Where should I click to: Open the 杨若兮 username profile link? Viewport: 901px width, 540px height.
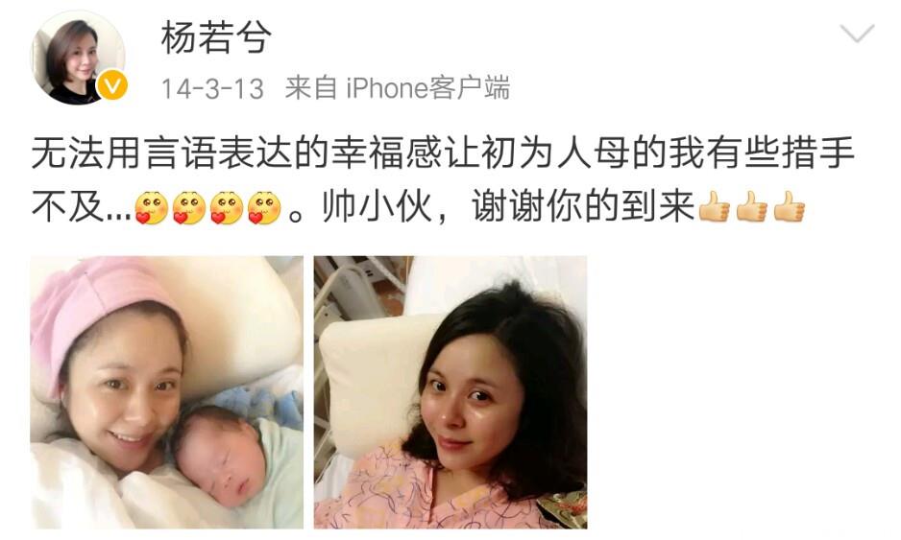(215, 37)
